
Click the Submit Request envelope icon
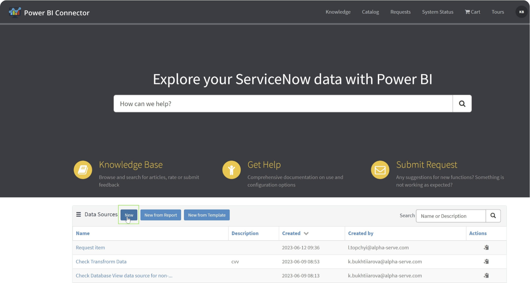pos(380,170)
